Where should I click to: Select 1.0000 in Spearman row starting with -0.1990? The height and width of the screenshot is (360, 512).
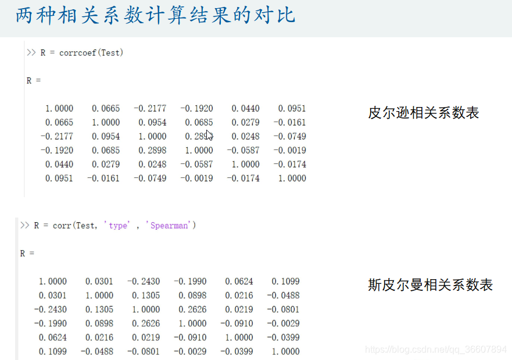tap(192, 323)
